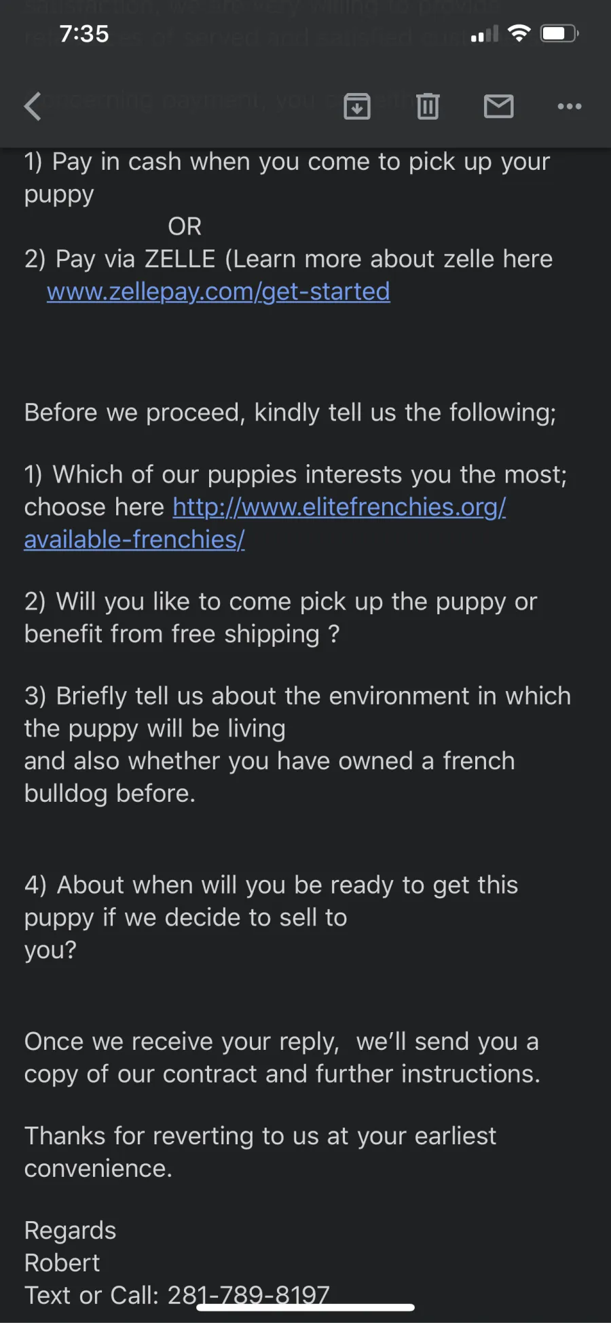The width and height of the screenshot is (611, 1323).
Task: Open the three-dot more options menu
Action: 570,106
